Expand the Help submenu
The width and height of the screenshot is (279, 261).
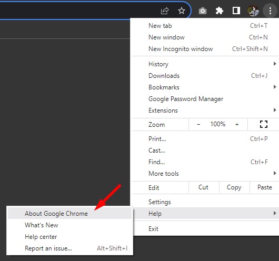[x=205, y=213]
